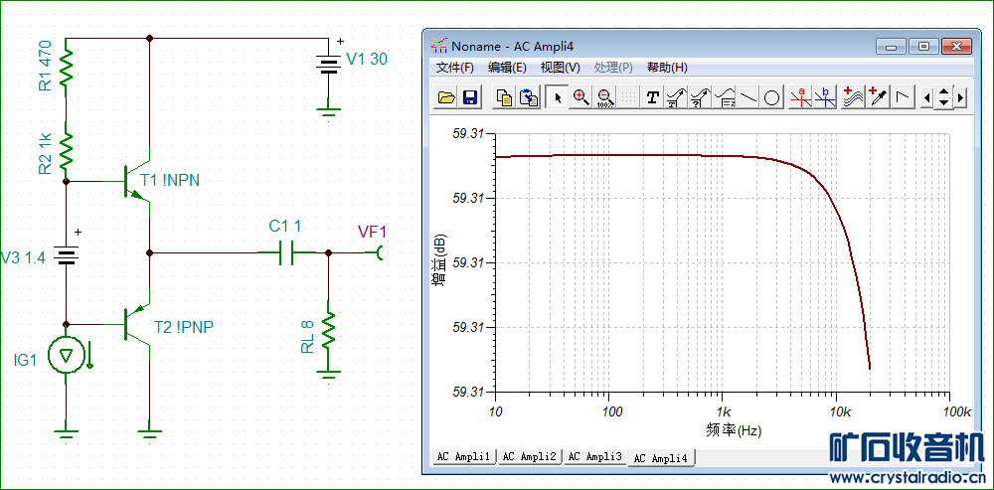Expand the 帮助(H) menu
The width and height of the screenshot is (994, 490).
(x=666, y=68)
